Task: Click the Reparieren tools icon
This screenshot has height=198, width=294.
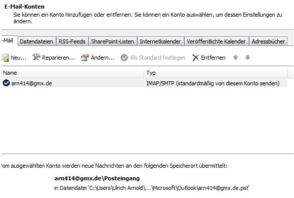Action: [x=36, y=57]
